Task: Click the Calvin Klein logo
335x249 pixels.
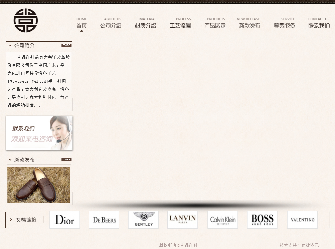Action: coord(222,220)
